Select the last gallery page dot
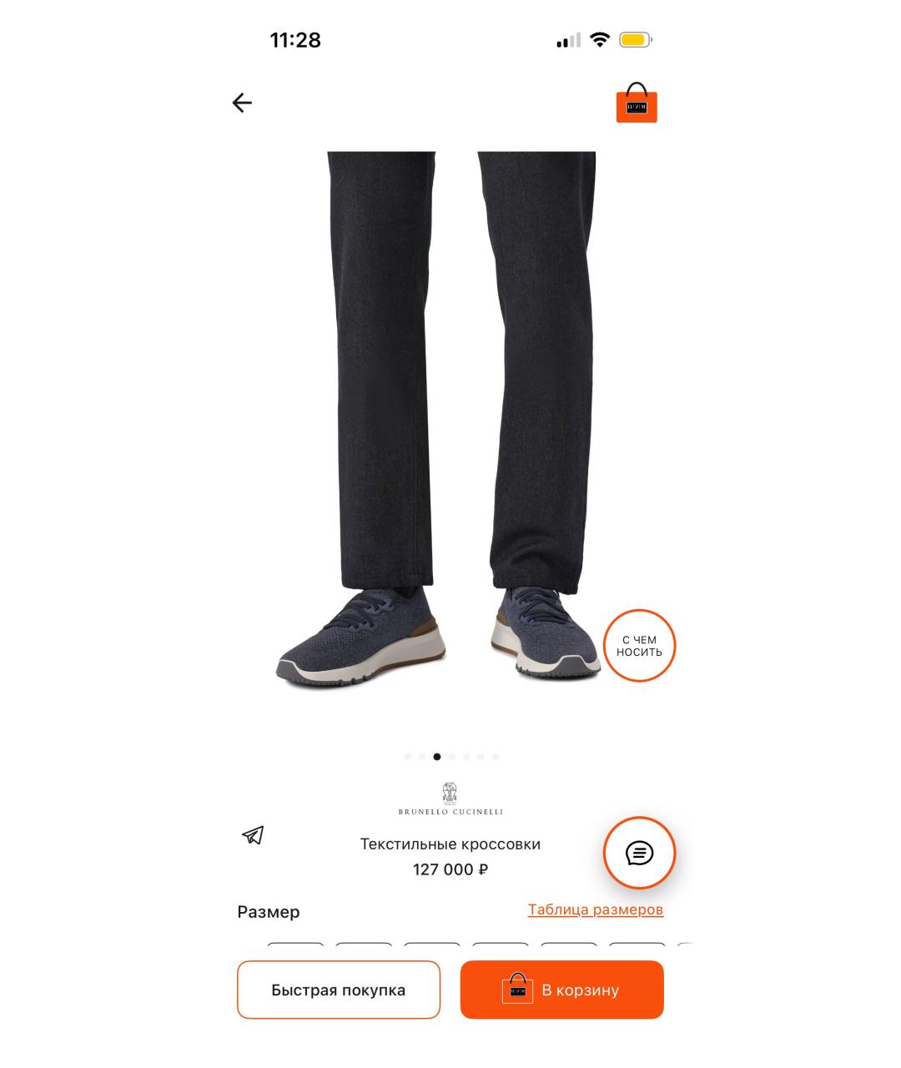This screenshot has width=901, height=1068. pos(496,757)
